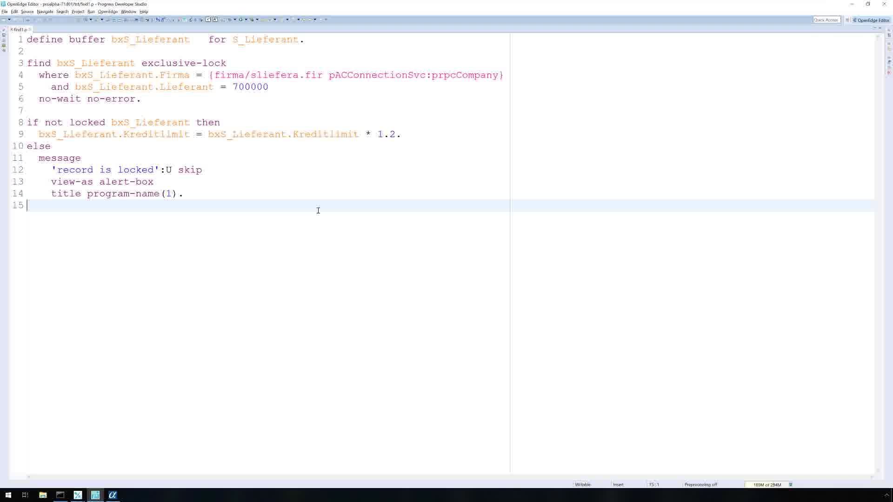Click the Quick Access search field
893x502 pixels.
[x=826, y=20]
